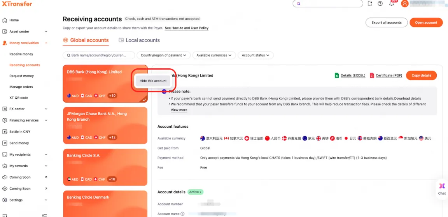The image size is (448, 217).
Task: Switch to the Local accounts tab
Action: tap(139, 40)
